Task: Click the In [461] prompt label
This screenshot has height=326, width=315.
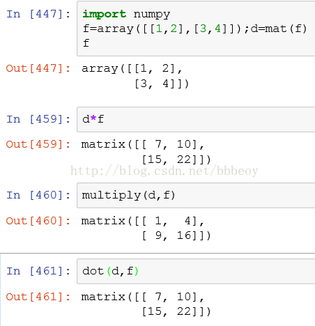Action: [x=38, y=271]
